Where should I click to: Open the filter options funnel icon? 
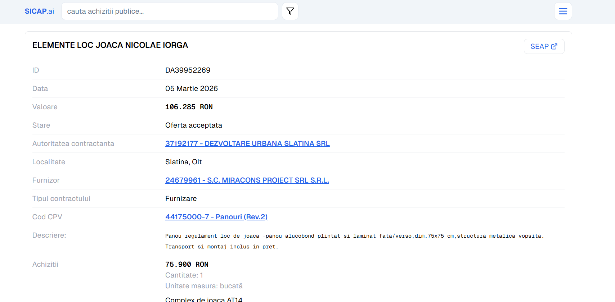point(290,11)
